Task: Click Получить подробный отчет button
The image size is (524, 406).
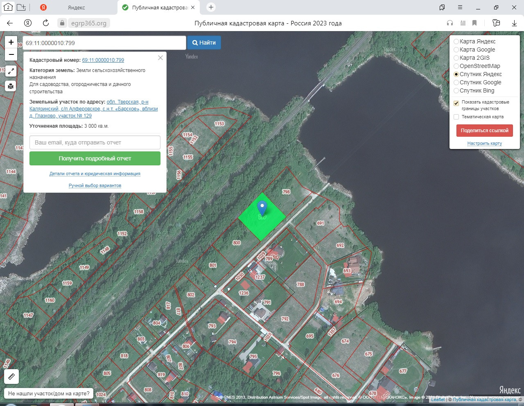Action: click(95, 158)
